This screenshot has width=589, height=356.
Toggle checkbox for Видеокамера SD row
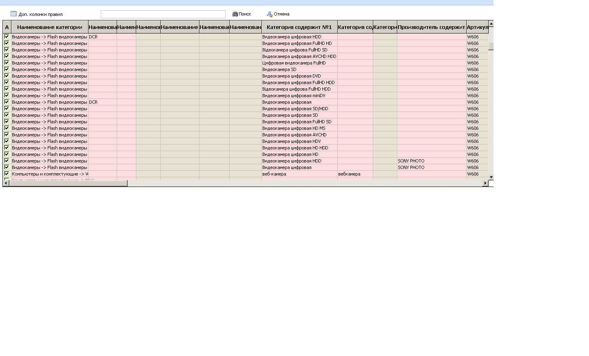pyautogui.click(x=7, y=69)
